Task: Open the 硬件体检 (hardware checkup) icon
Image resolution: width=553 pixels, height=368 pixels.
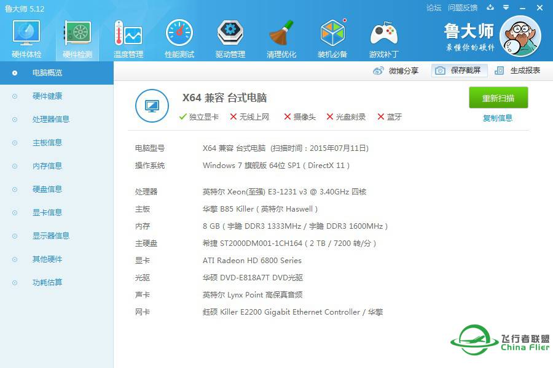Action: (25, 37)
